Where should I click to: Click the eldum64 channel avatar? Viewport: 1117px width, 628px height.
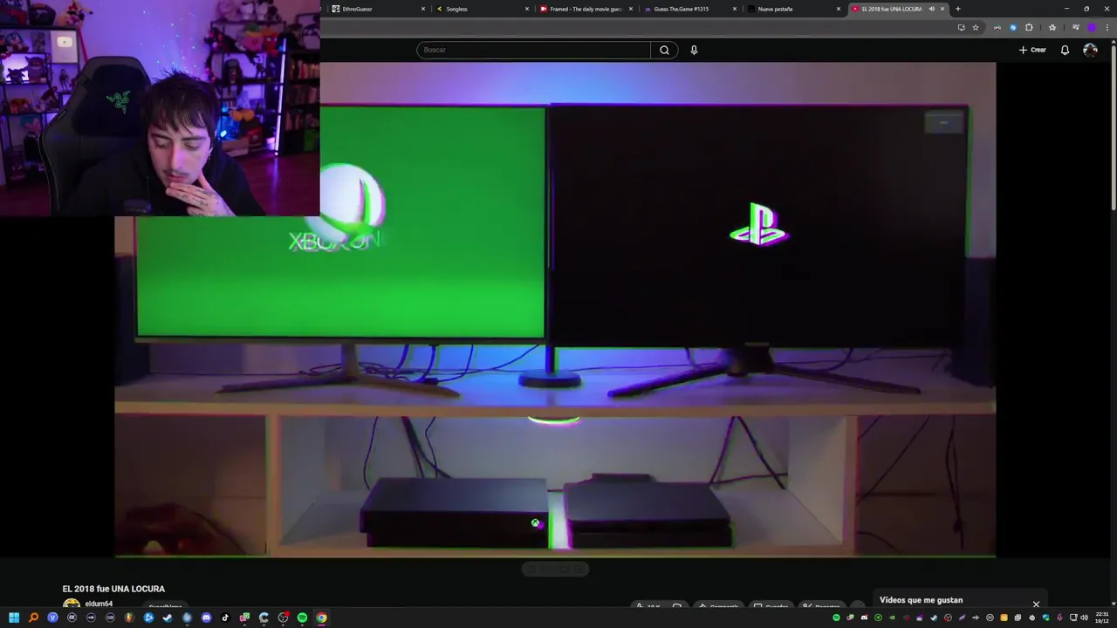point(71,604)
